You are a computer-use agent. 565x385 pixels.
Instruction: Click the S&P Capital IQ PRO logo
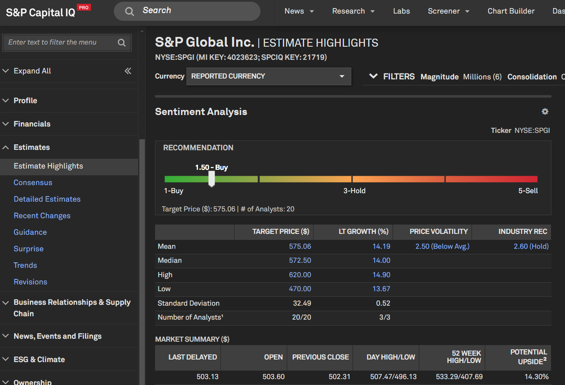point(48,11)
